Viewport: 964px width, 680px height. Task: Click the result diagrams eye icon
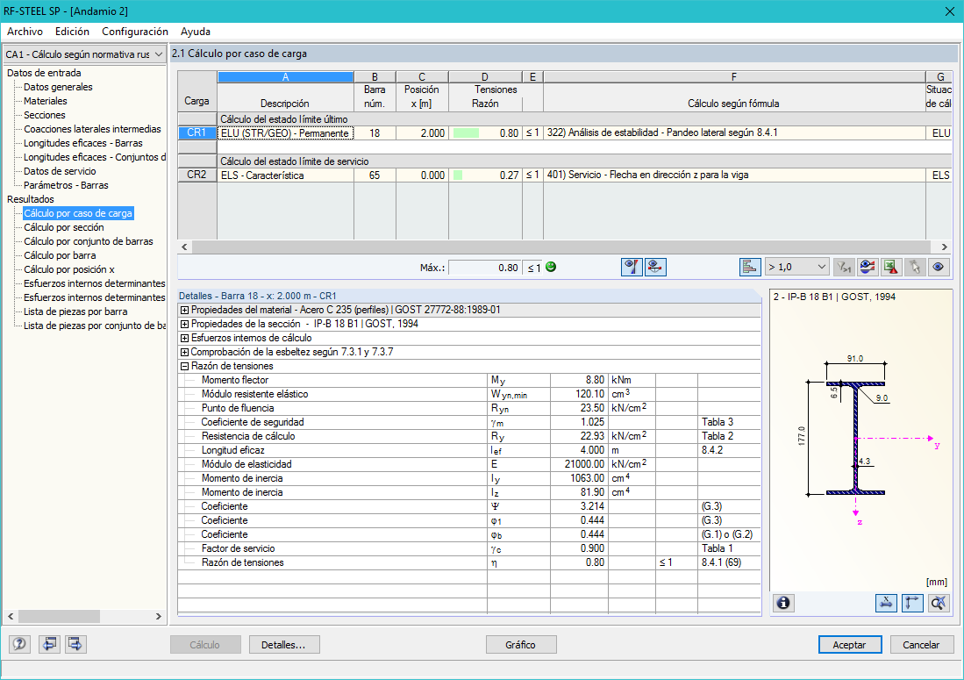(868, 267)
